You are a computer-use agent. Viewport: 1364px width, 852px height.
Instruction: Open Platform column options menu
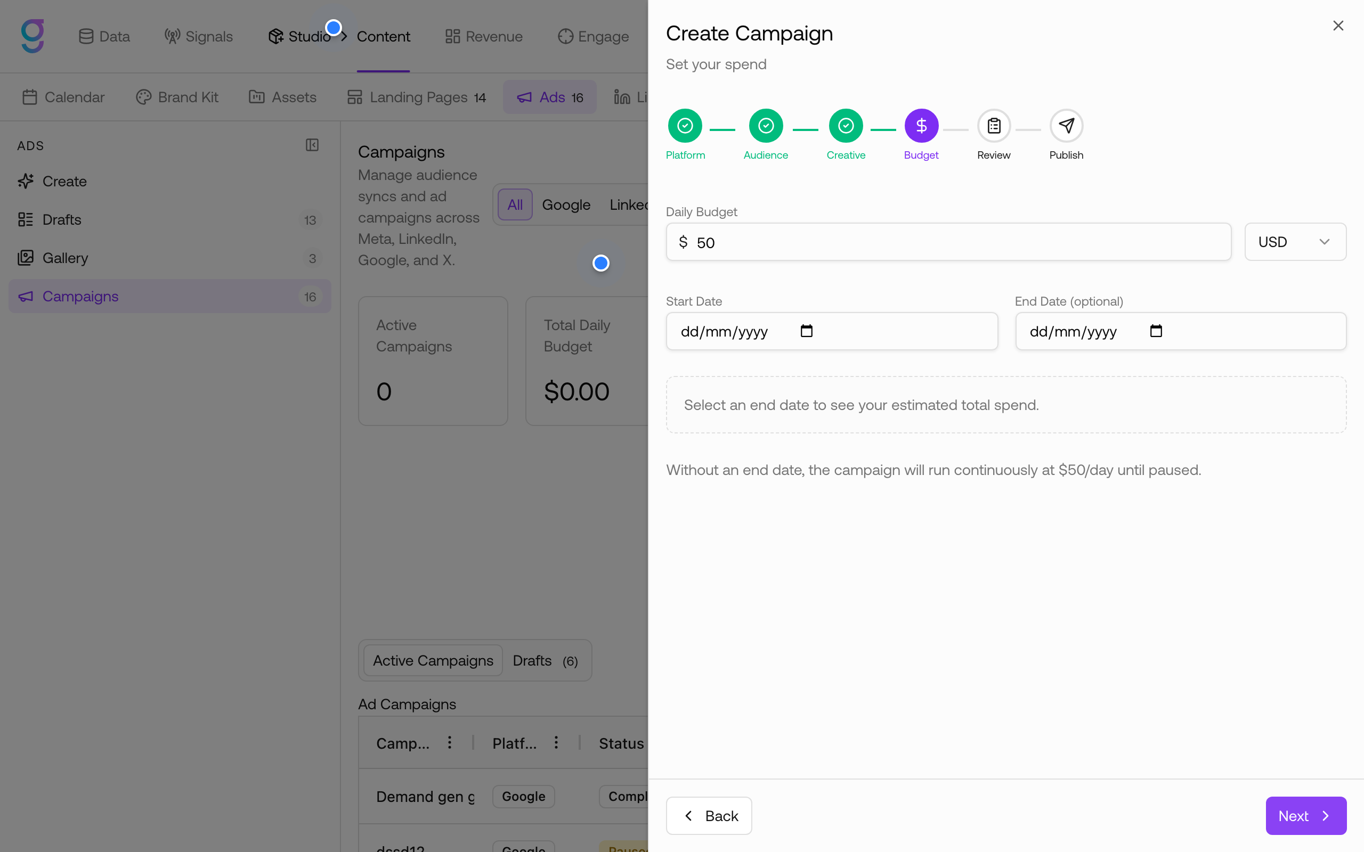click(x=556, y=743)
